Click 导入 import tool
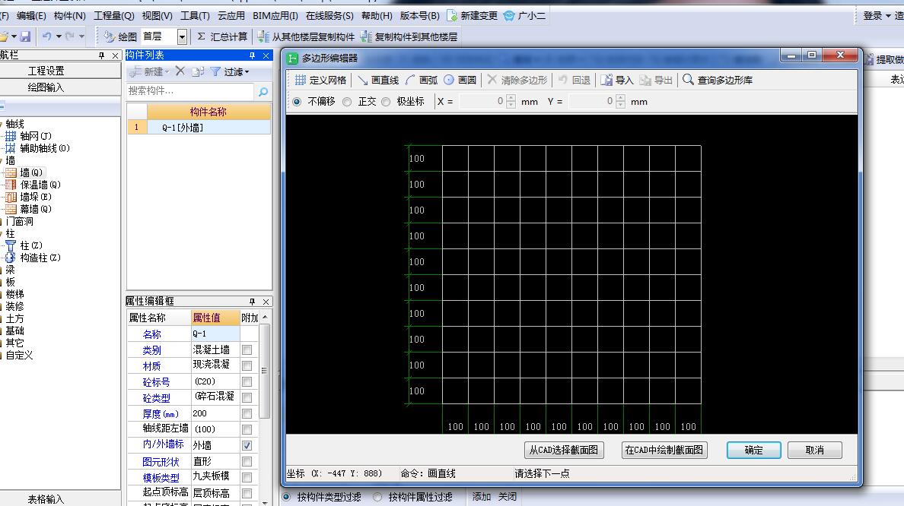 coord(617,80)
